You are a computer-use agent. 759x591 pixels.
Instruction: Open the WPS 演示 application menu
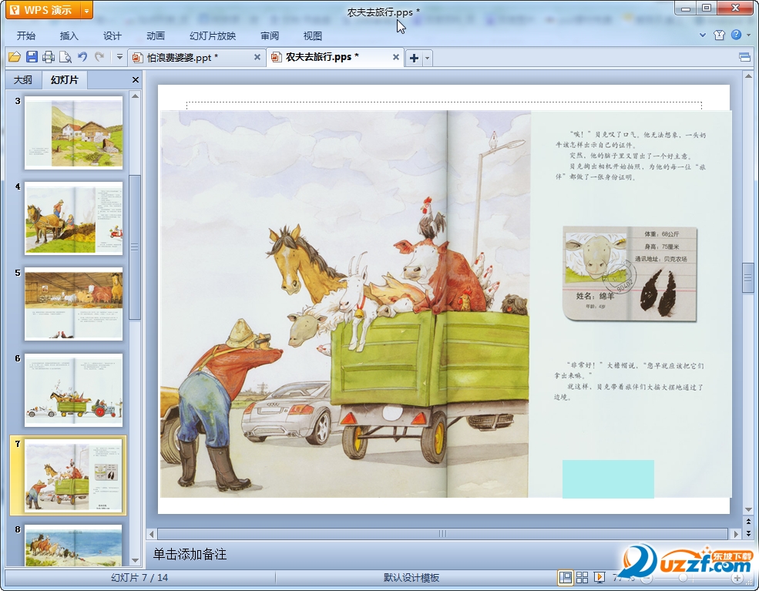(x=44, y=10)
